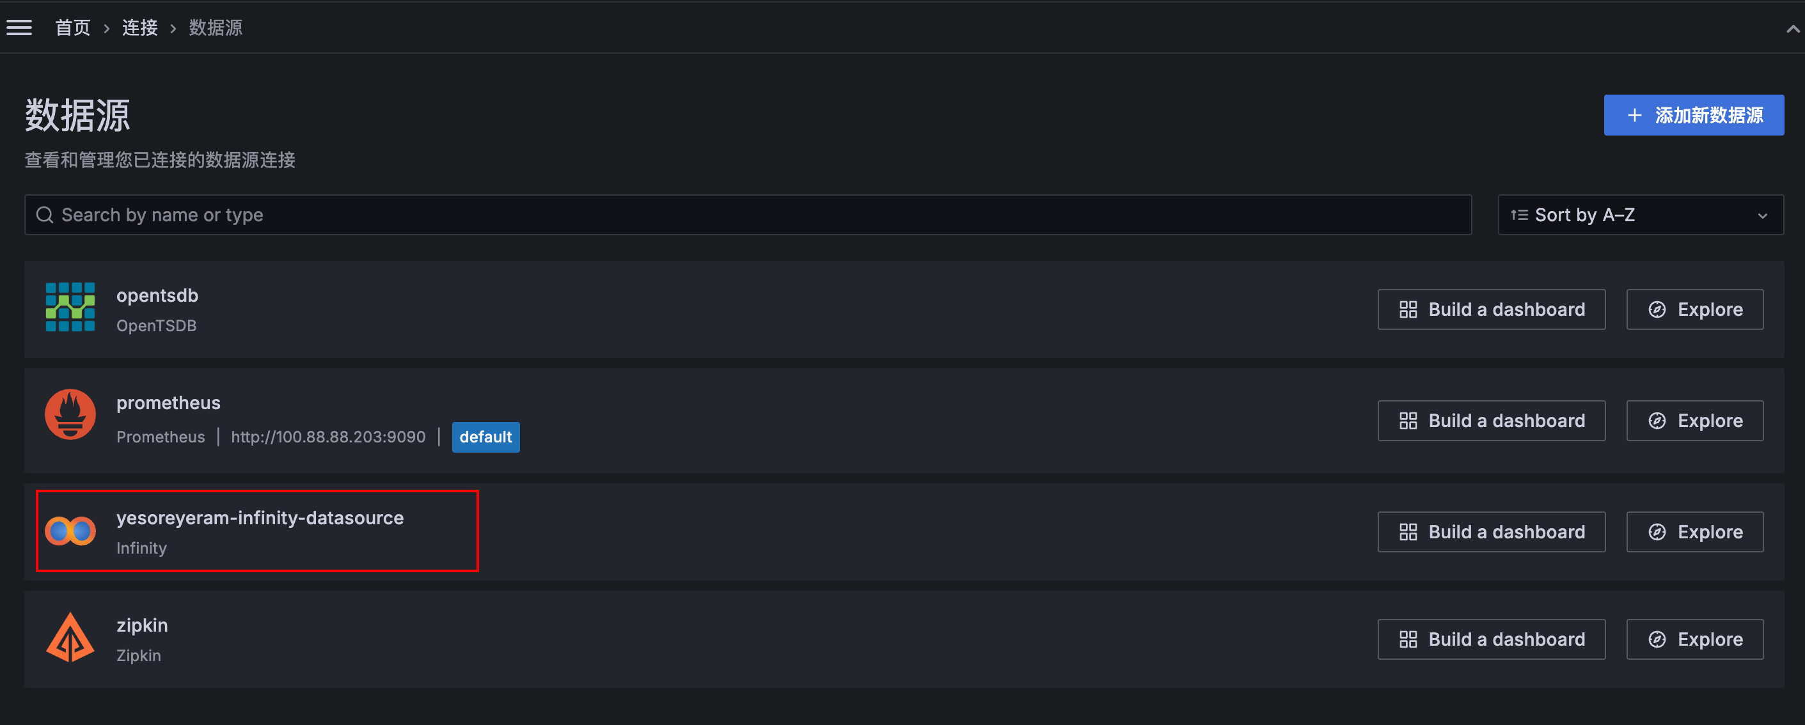Build a dashboard for zipkin
1805x725 pixels.
click(x=1490, y=639)
